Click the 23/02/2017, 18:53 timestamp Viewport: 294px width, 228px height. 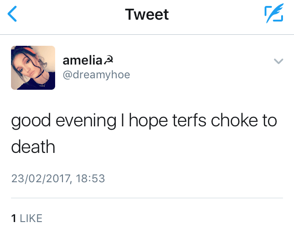(58, 178)
